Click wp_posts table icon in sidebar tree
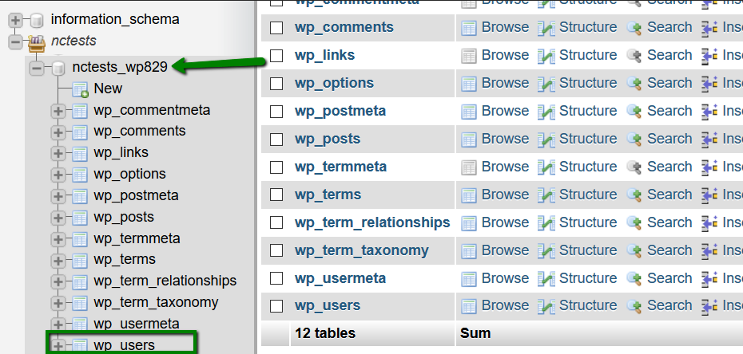 (80, 218)
